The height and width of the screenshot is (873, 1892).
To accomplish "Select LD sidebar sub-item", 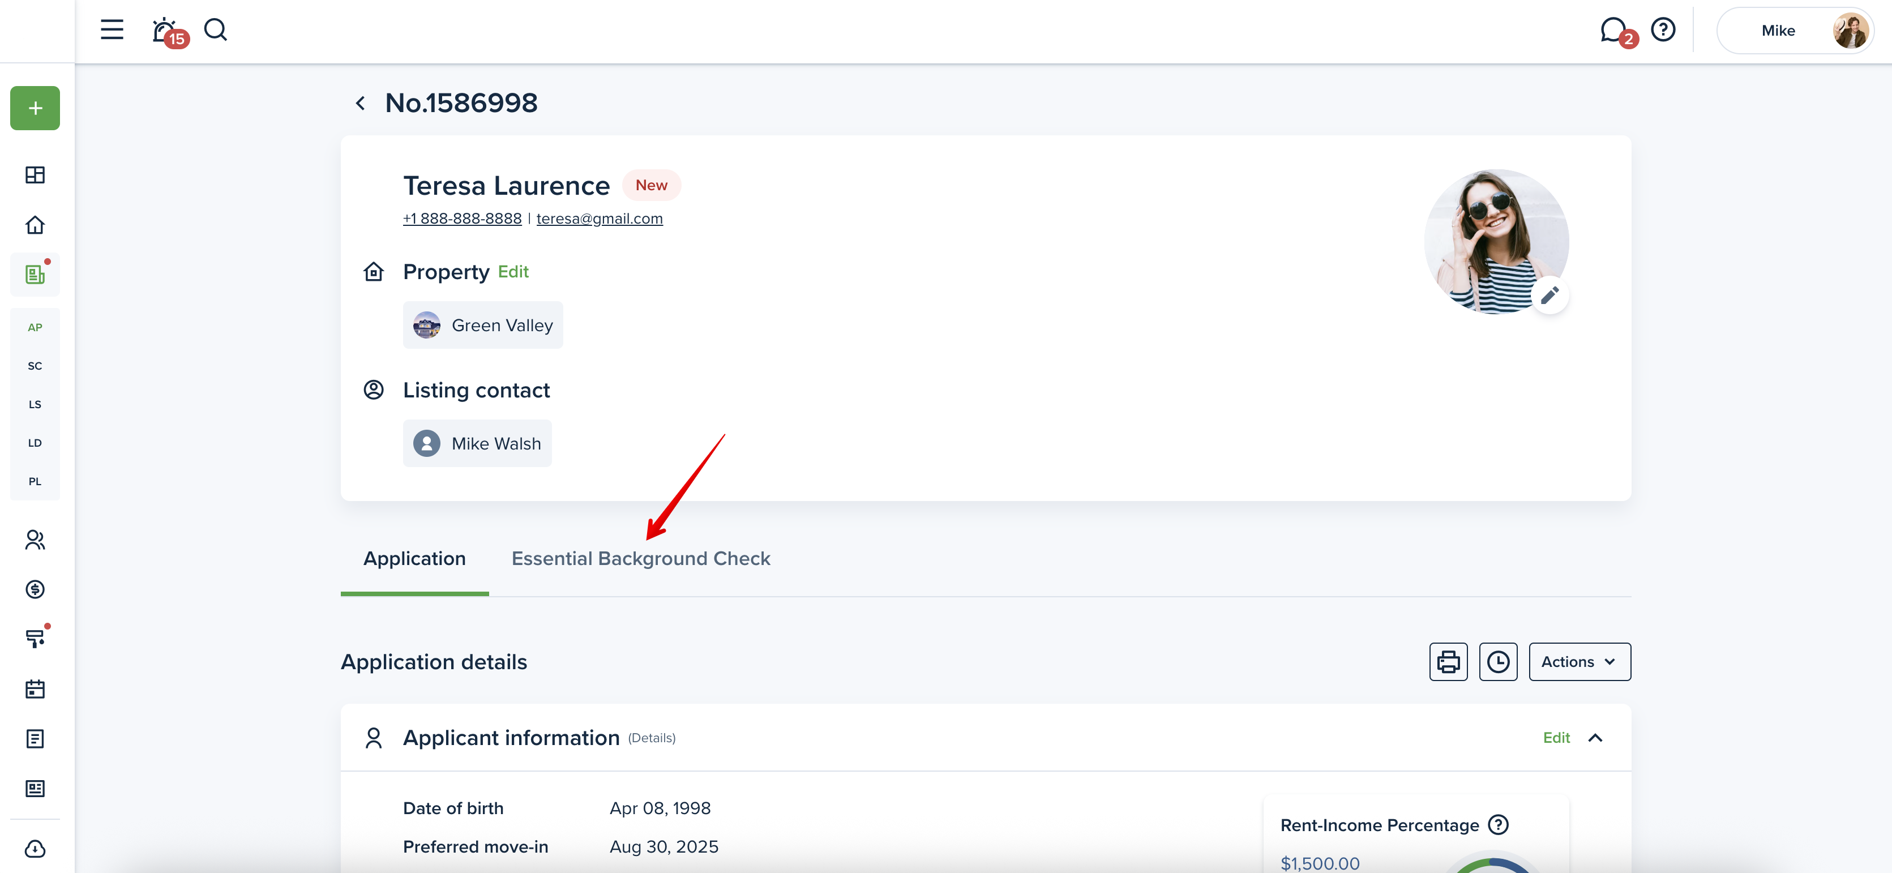I will 35,443.
